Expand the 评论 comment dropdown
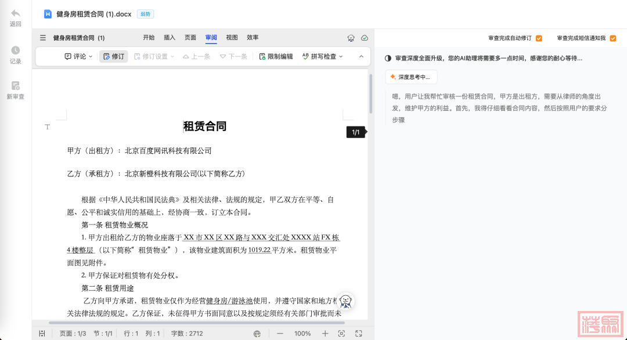The image size is (627, 340). (78, 56)
